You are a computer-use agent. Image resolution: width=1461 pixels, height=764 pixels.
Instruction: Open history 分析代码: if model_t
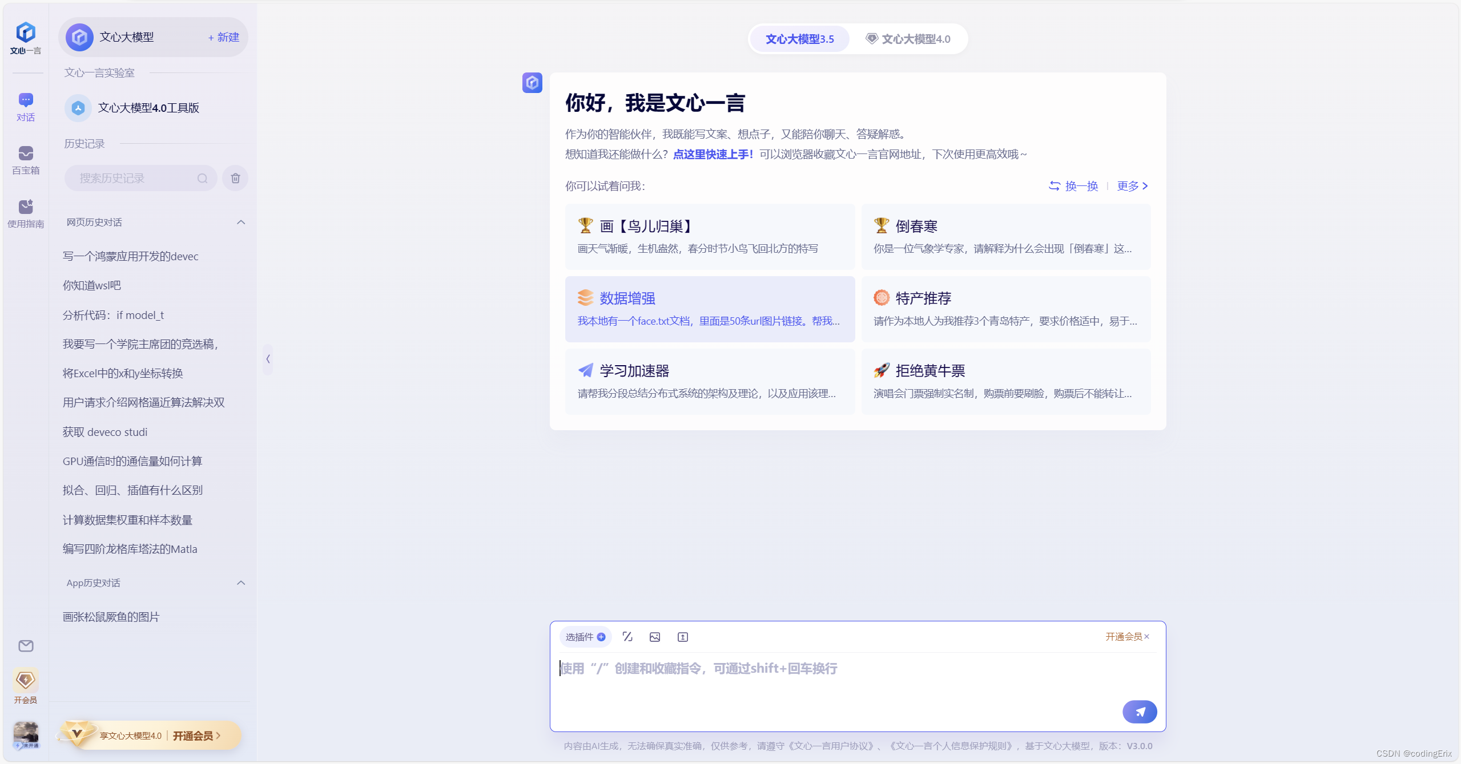coord(113,315)
